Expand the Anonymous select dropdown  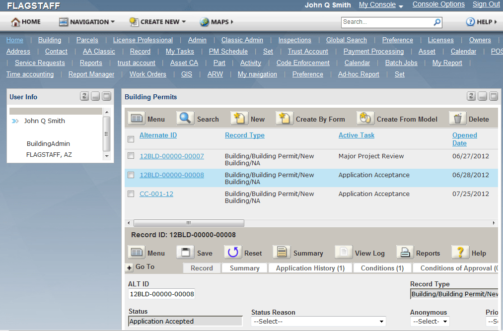[430, 322]
